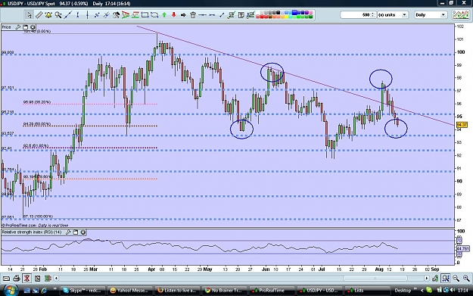Open the chart icon at toolbar's right end
The image size is (473, 296).
(460, 15)
